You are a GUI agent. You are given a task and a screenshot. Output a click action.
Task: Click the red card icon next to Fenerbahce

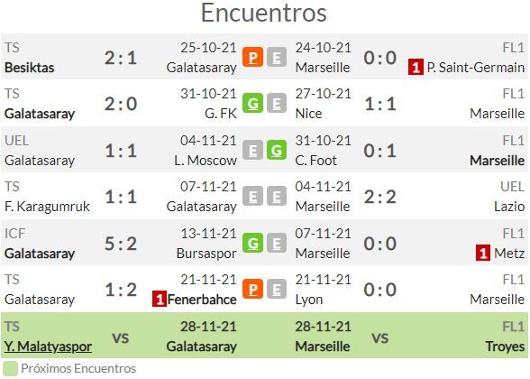click(160, 300)
